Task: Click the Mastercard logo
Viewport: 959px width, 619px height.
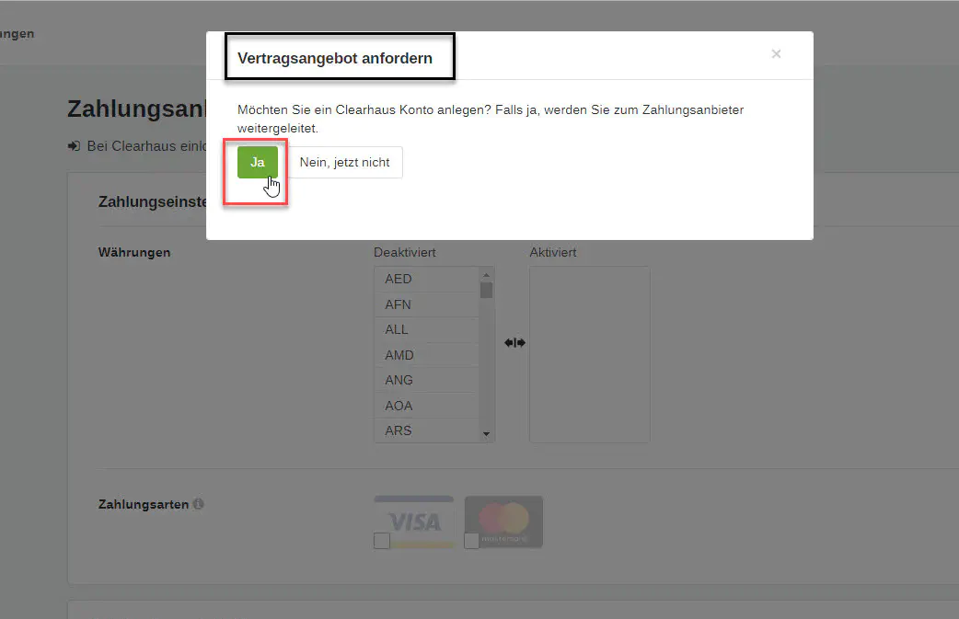Action: (x=503, y=522)
